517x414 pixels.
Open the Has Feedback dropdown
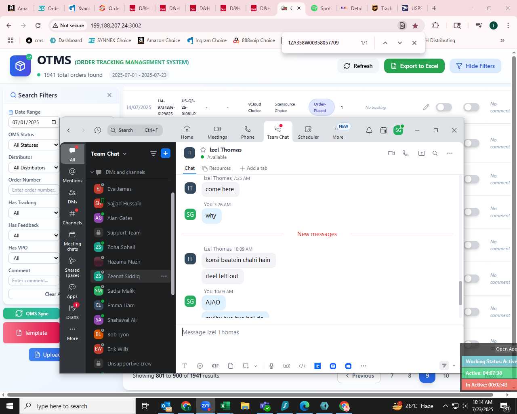click(x=34, y=235)
